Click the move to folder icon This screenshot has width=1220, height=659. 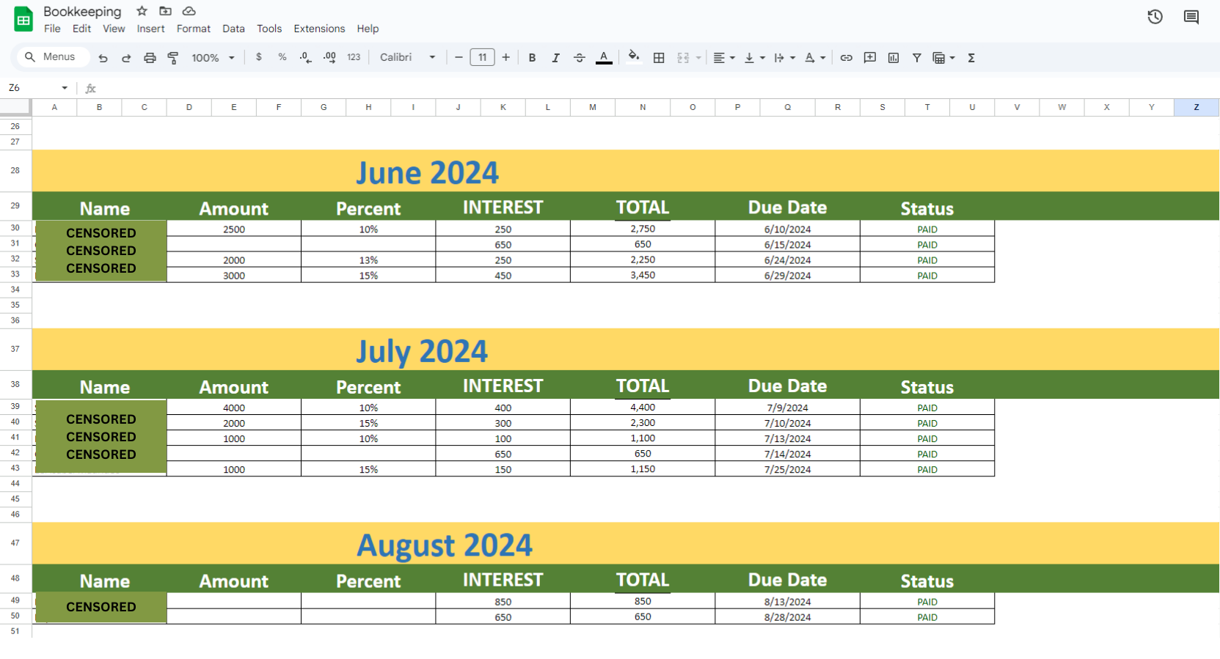(x=166, y=11)
